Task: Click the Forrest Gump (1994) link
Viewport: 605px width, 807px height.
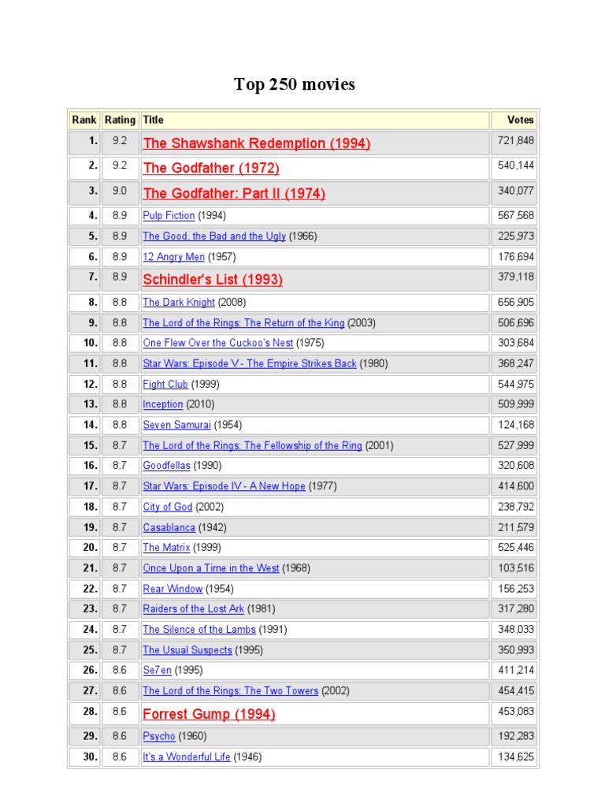Action: (x=209, y=714)
